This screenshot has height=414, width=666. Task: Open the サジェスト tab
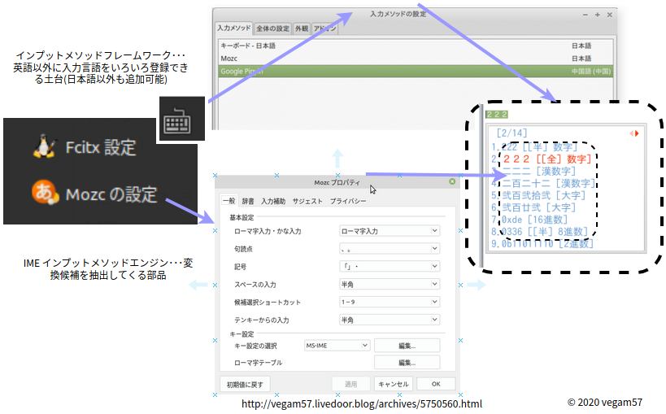coord(307,201)
